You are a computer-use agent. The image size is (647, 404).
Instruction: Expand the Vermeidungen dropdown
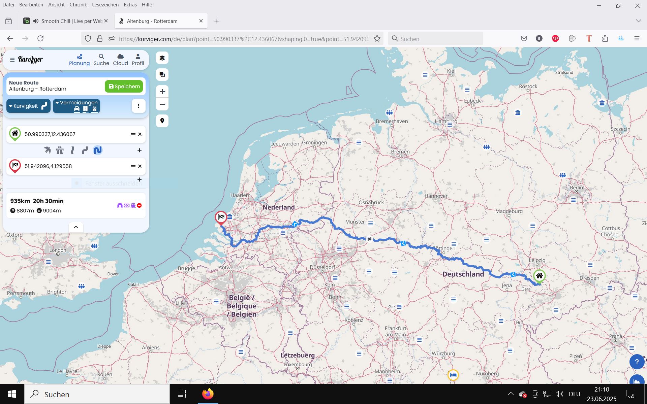pyautogui.click(x=76, y=106)
